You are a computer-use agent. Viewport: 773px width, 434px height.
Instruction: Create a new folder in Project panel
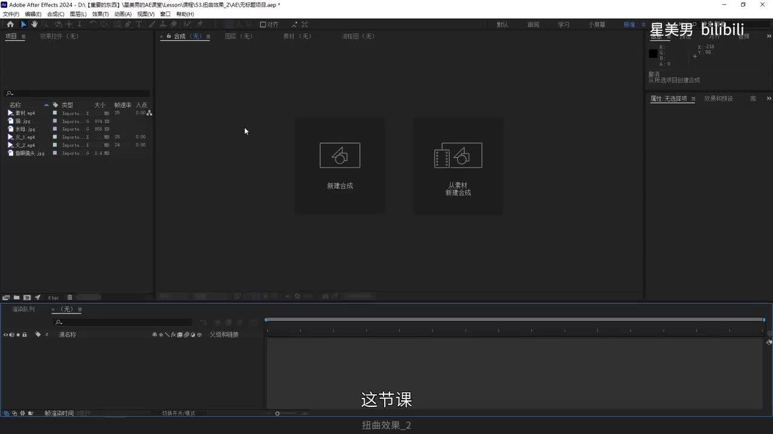(16, 297)
